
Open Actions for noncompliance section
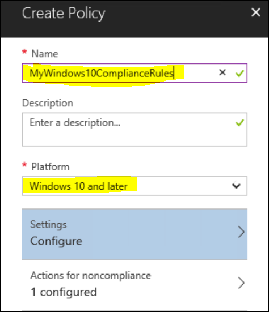tap(134, 284)
